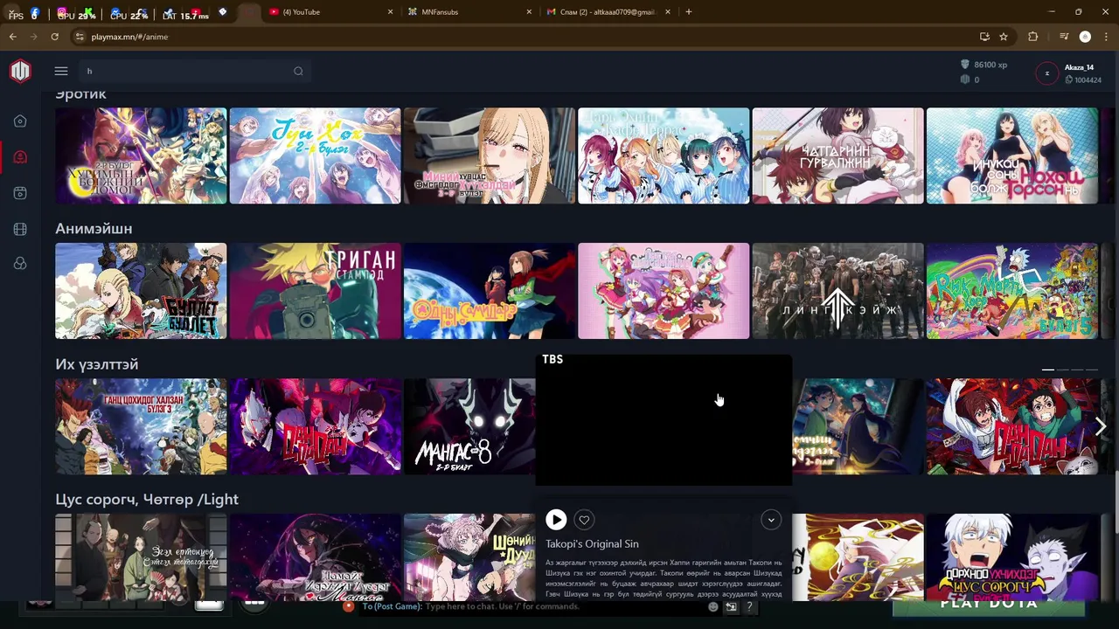Screen dimensions: 1119x629
Task: Click the 86100 xp counter
Action: (x=983, y=65)
